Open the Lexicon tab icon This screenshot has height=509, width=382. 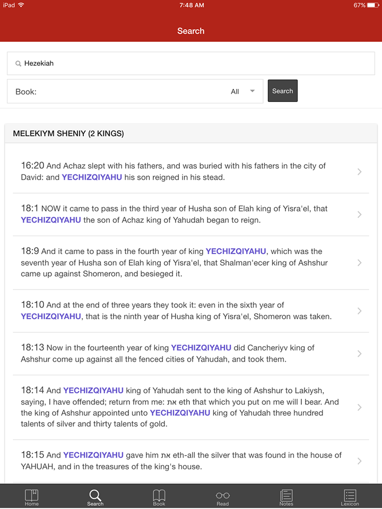[350, 495]
